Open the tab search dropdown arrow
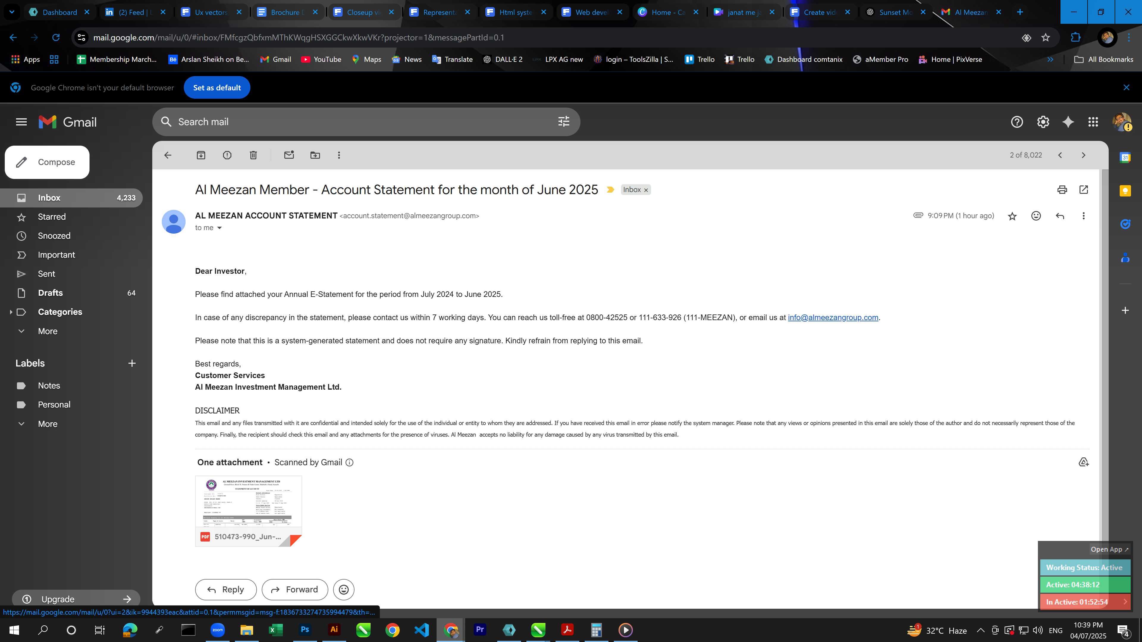1142x642 pixels. 12,12
